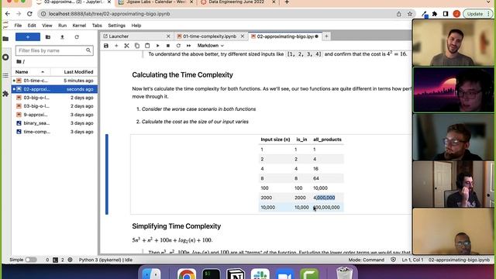Viewport: 496px width, 279px height.
Task: Open the File menu
Action: coord(18,26)
